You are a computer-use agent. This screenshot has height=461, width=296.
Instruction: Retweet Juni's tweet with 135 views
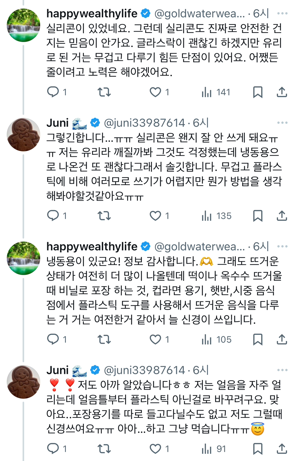(x=104, y=216)
